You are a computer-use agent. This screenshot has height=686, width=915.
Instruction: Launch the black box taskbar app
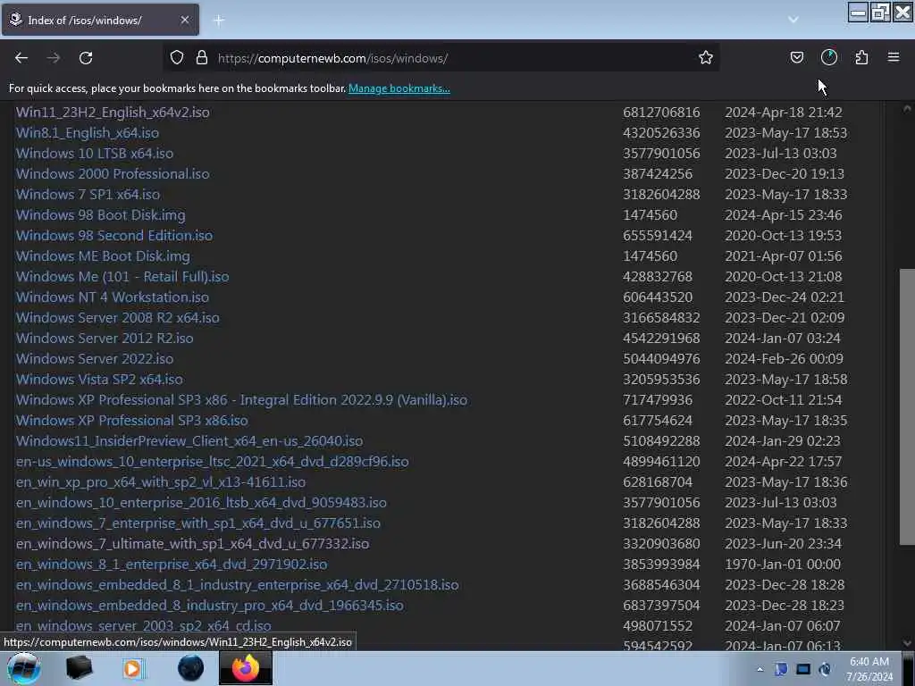click(x=79, y=668)
